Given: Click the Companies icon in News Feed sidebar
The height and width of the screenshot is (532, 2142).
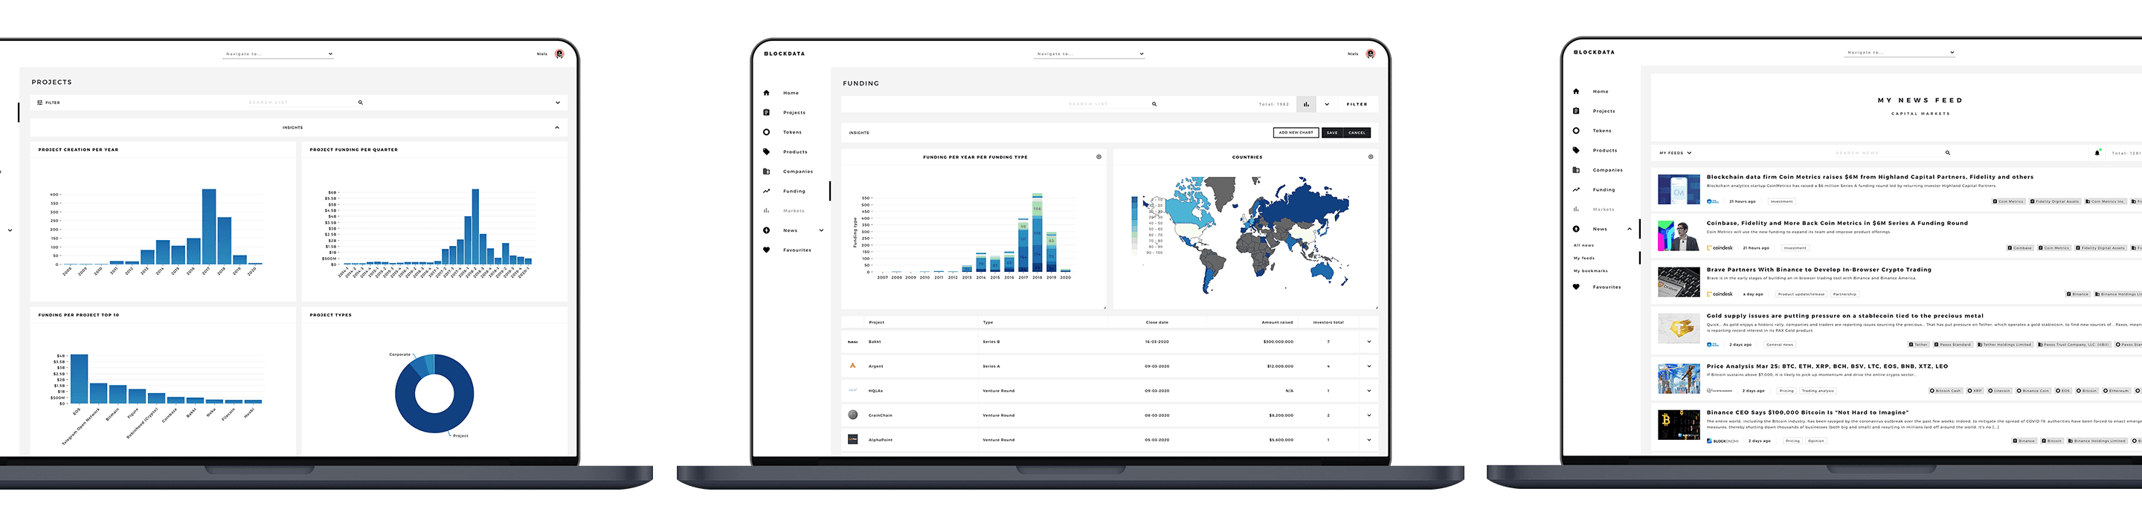Looking at the screenshot, I should pyautogui.click(x=1576, y=170).
